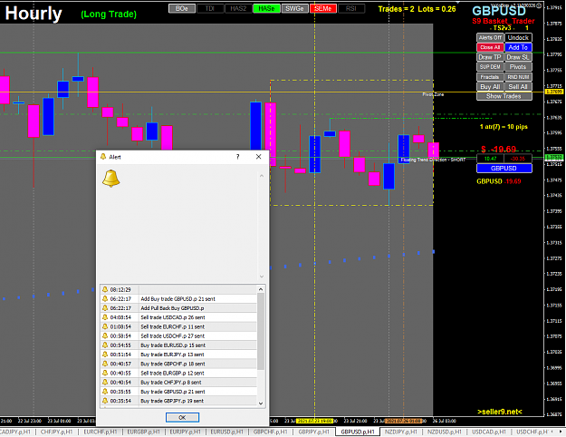The height and width of the screenshot is (437, 566).
Task: Click the bell beside 'Buy trade GBPJPY.p 19 sent'
Action: pyautogui.click(x=105, y=401)
